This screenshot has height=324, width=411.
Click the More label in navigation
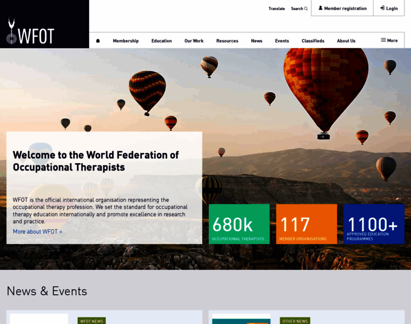tap(393, 40)
